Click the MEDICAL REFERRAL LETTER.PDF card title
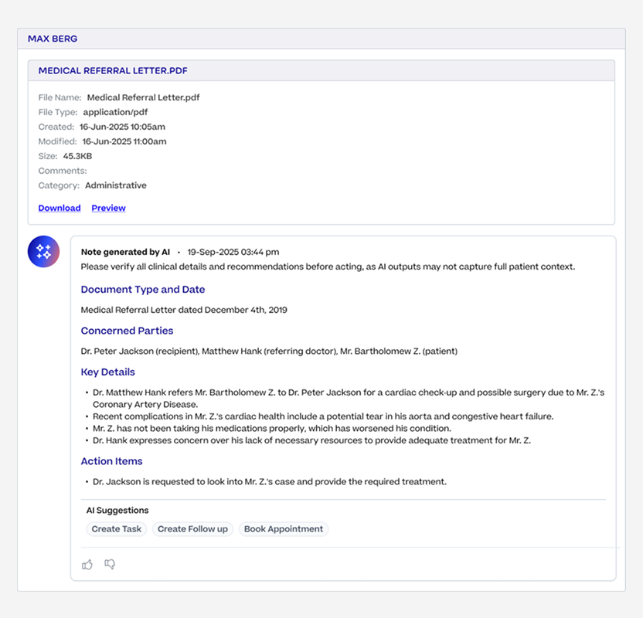 pos(113,70)
